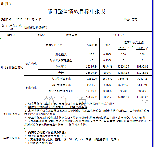This screenshot has width=154, height=147.
Task: Click the 单位:万元 cell
Action: (130, 19)
